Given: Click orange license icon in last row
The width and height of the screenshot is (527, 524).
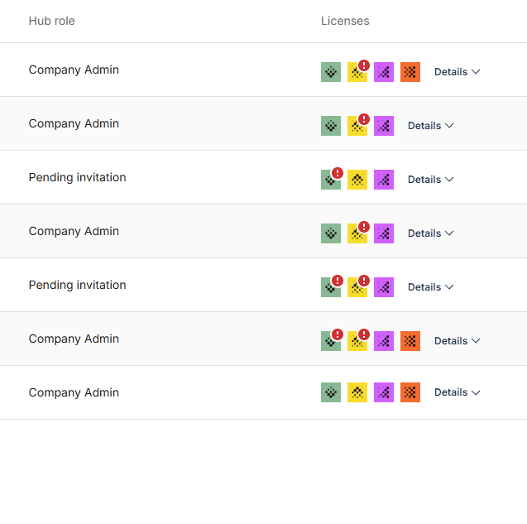Looking at the screenshot, I should click(410, 392).
